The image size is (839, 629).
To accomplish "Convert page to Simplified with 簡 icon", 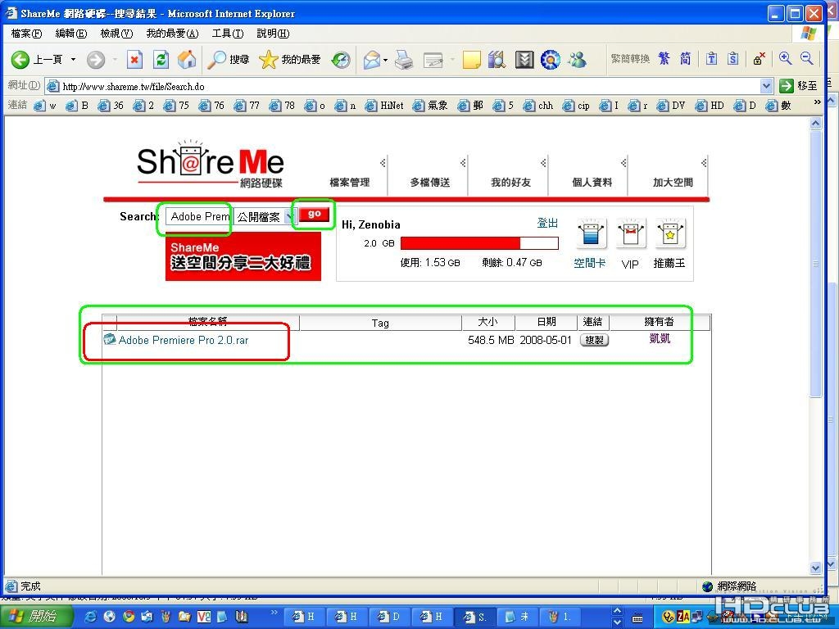I will point(686,58).
